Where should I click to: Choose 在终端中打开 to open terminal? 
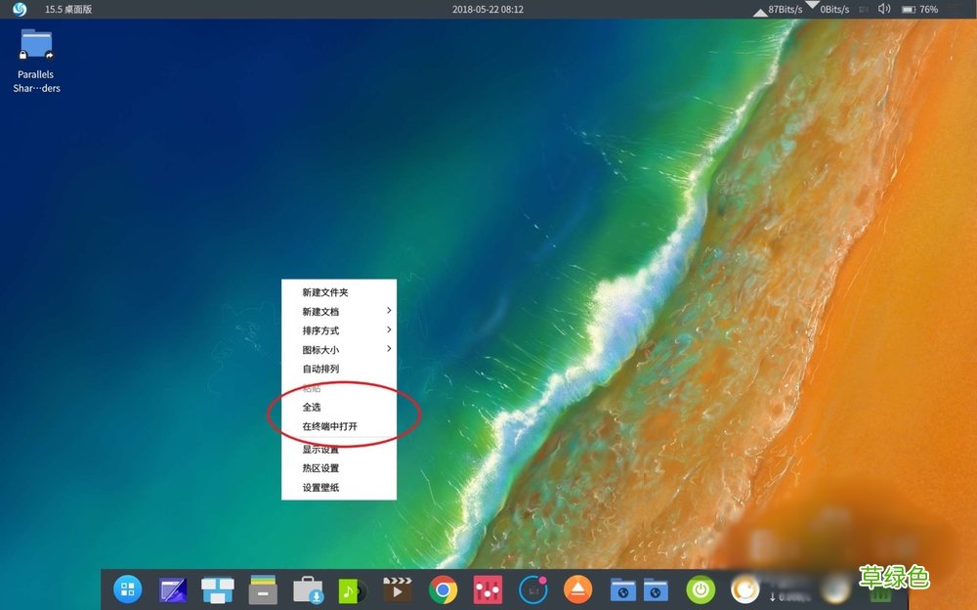(330, 424)
